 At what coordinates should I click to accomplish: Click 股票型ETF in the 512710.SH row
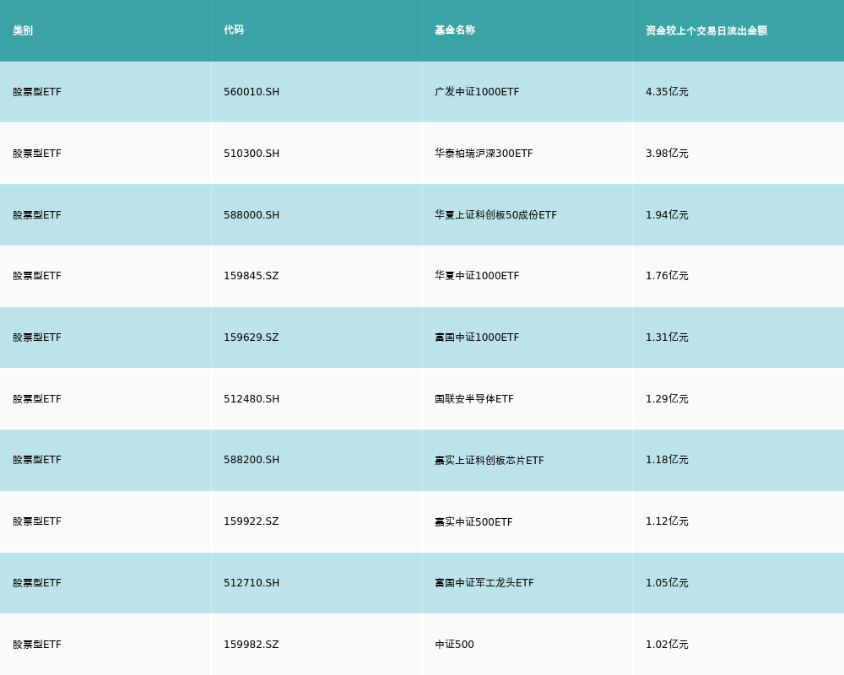click(37, 583)
